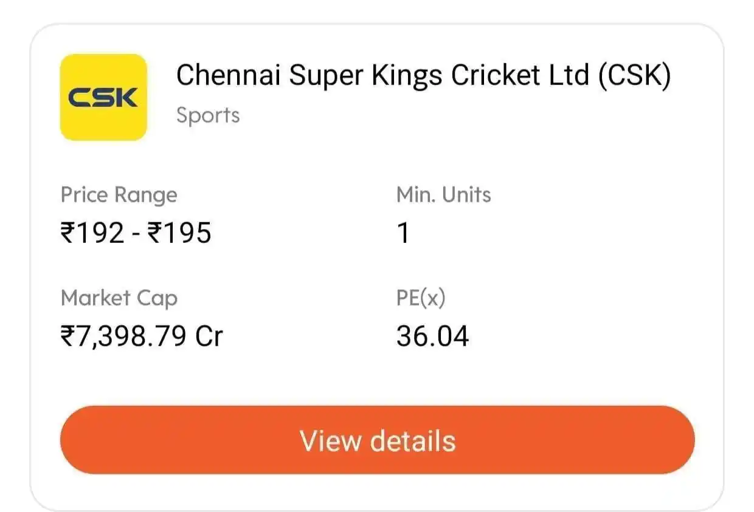This screenshot has width=754, height=512.
Task: Click the ₹7,398.79 Cr market cap value
Action: coord(142,336)
